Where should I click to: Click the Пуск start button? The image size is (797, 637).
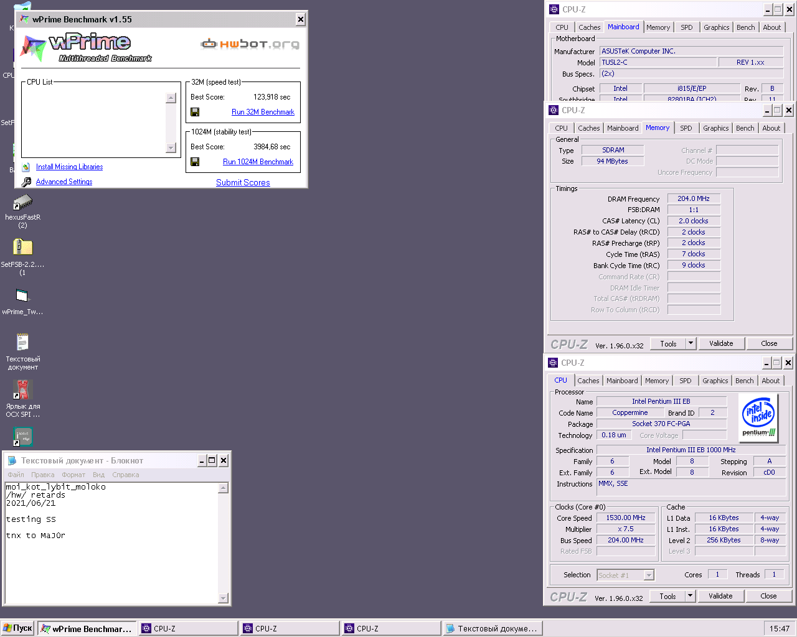17,628
